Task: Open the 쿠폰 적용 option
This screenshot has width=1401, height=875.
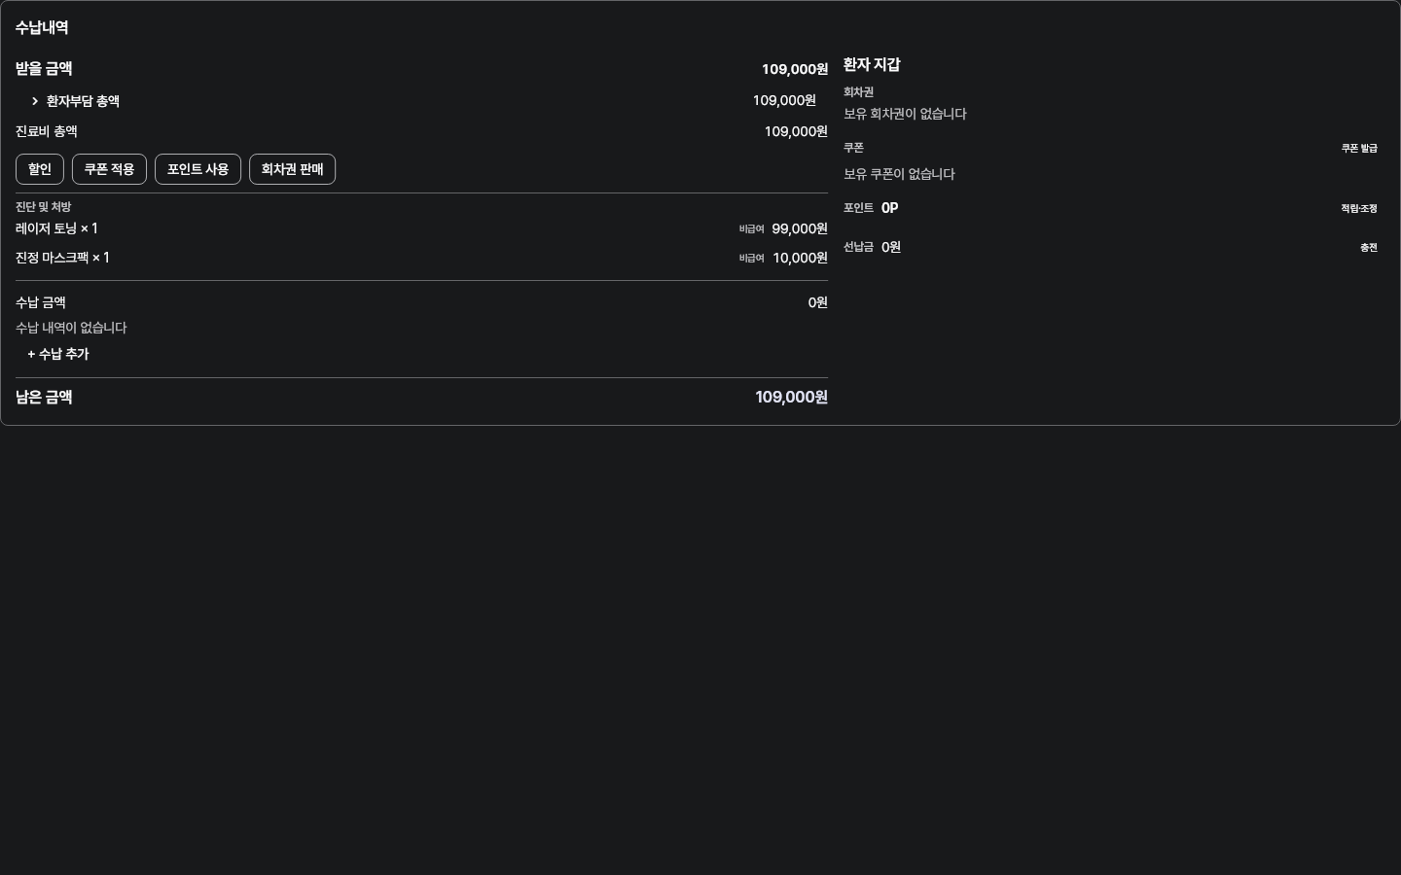Action: [x=109, y=169]
